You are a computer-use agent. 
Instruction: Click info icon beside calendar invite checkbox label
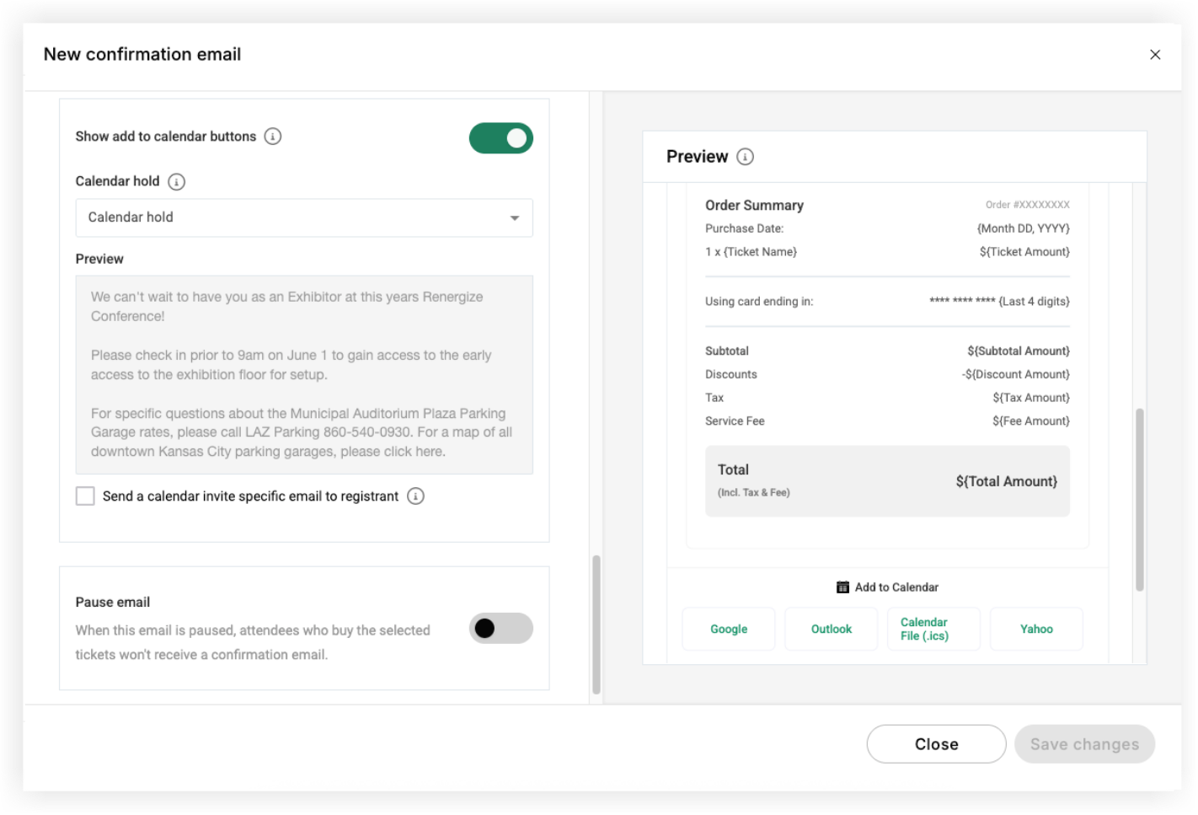(x=415, y=496)
